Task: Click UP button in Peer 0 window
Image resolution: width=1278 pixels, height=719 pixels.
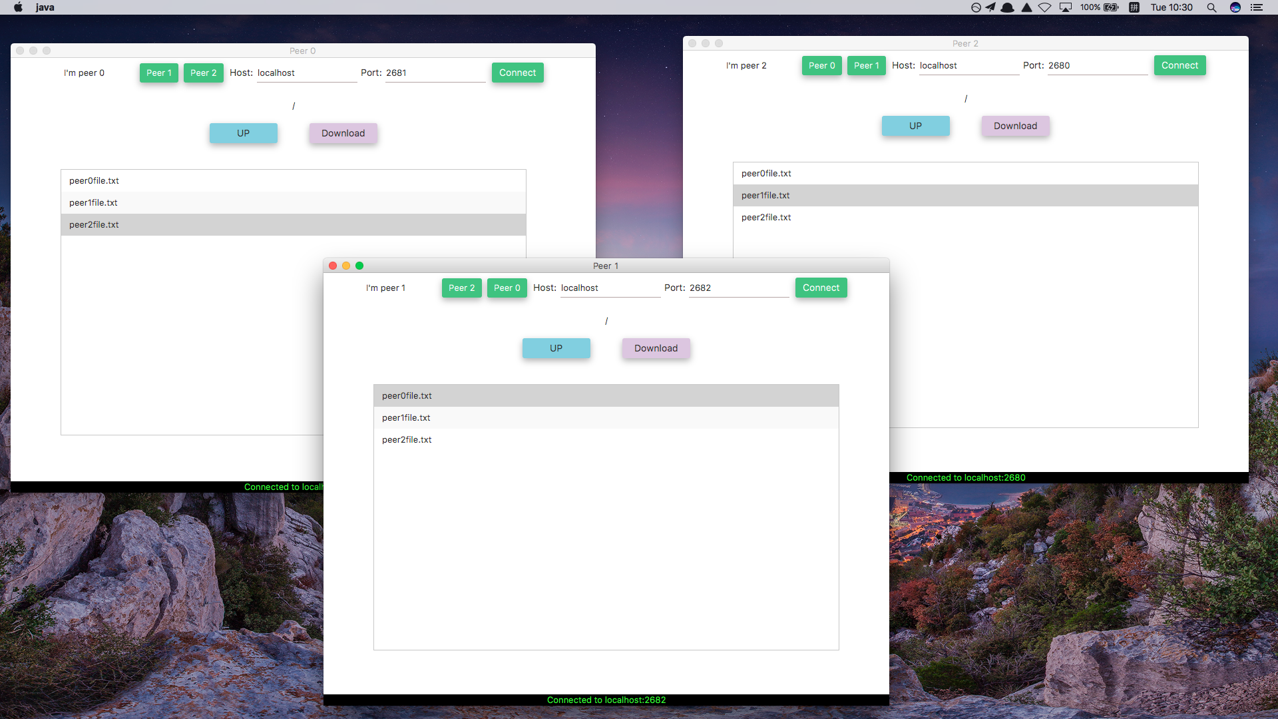Action: (x=243, y=133)
